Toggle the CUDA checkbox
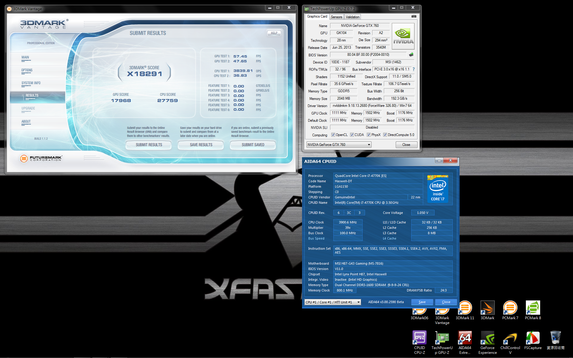The width and height of the screenshot is (573, 358). [352, 135]
